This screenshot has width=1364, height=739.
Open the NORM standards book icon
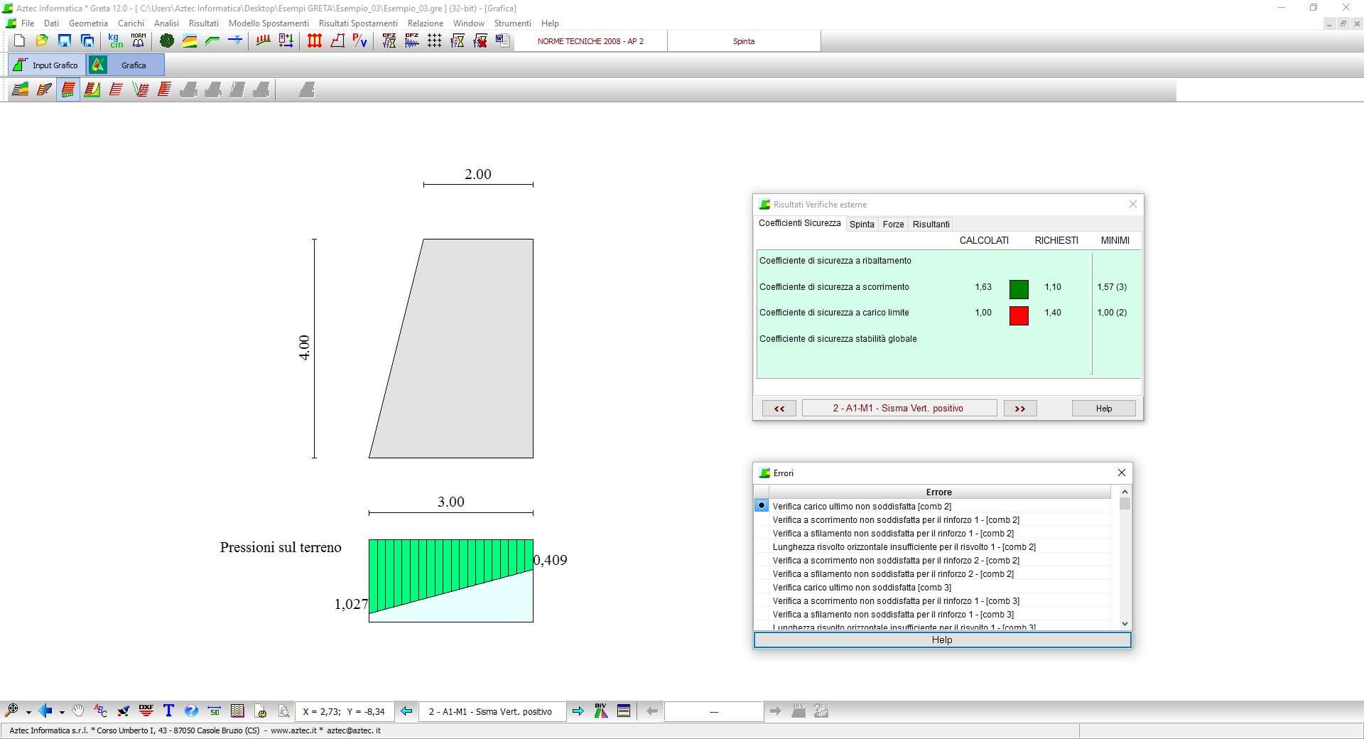point(139,41)
